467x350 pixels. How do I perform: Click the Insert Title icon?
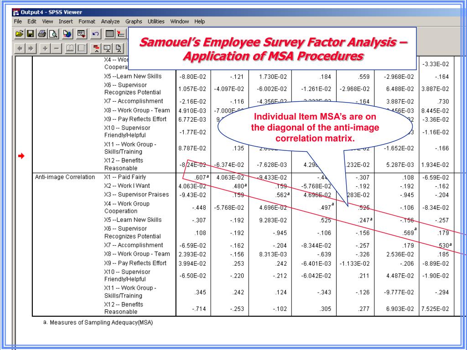pos(107,48)
